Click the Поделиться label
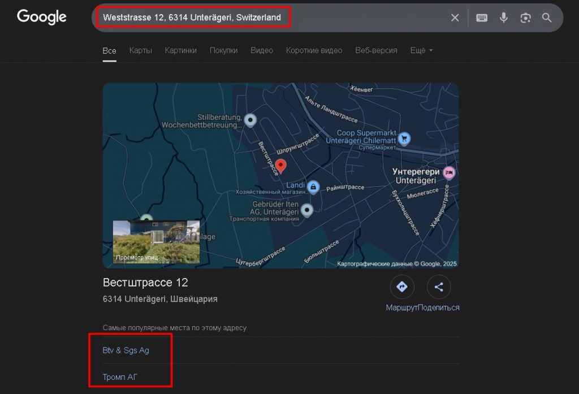Image resolution: width=579 pixels, height=394 pixels. (x=439, y=308)
